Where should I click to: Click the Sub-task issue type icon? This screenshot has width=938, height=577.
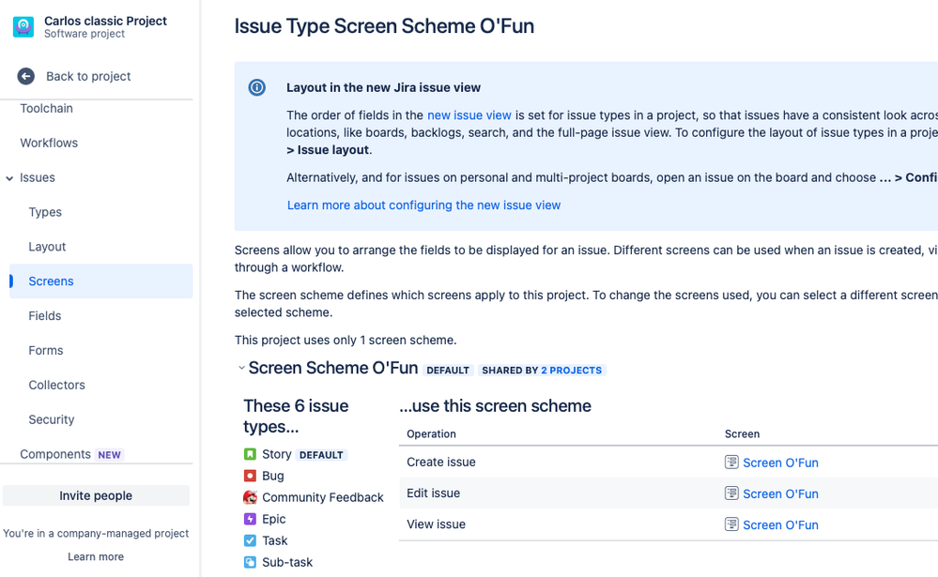point(250,562)
